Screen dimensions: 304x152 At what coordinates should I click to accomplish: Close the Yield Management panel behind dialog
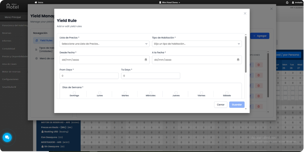click(272, 9)
